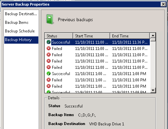Viewport: 168px width, 129px height.
Task: Click the red failed icon on the last Failed row
Action: pyautogui.click(x=49, y=86)
